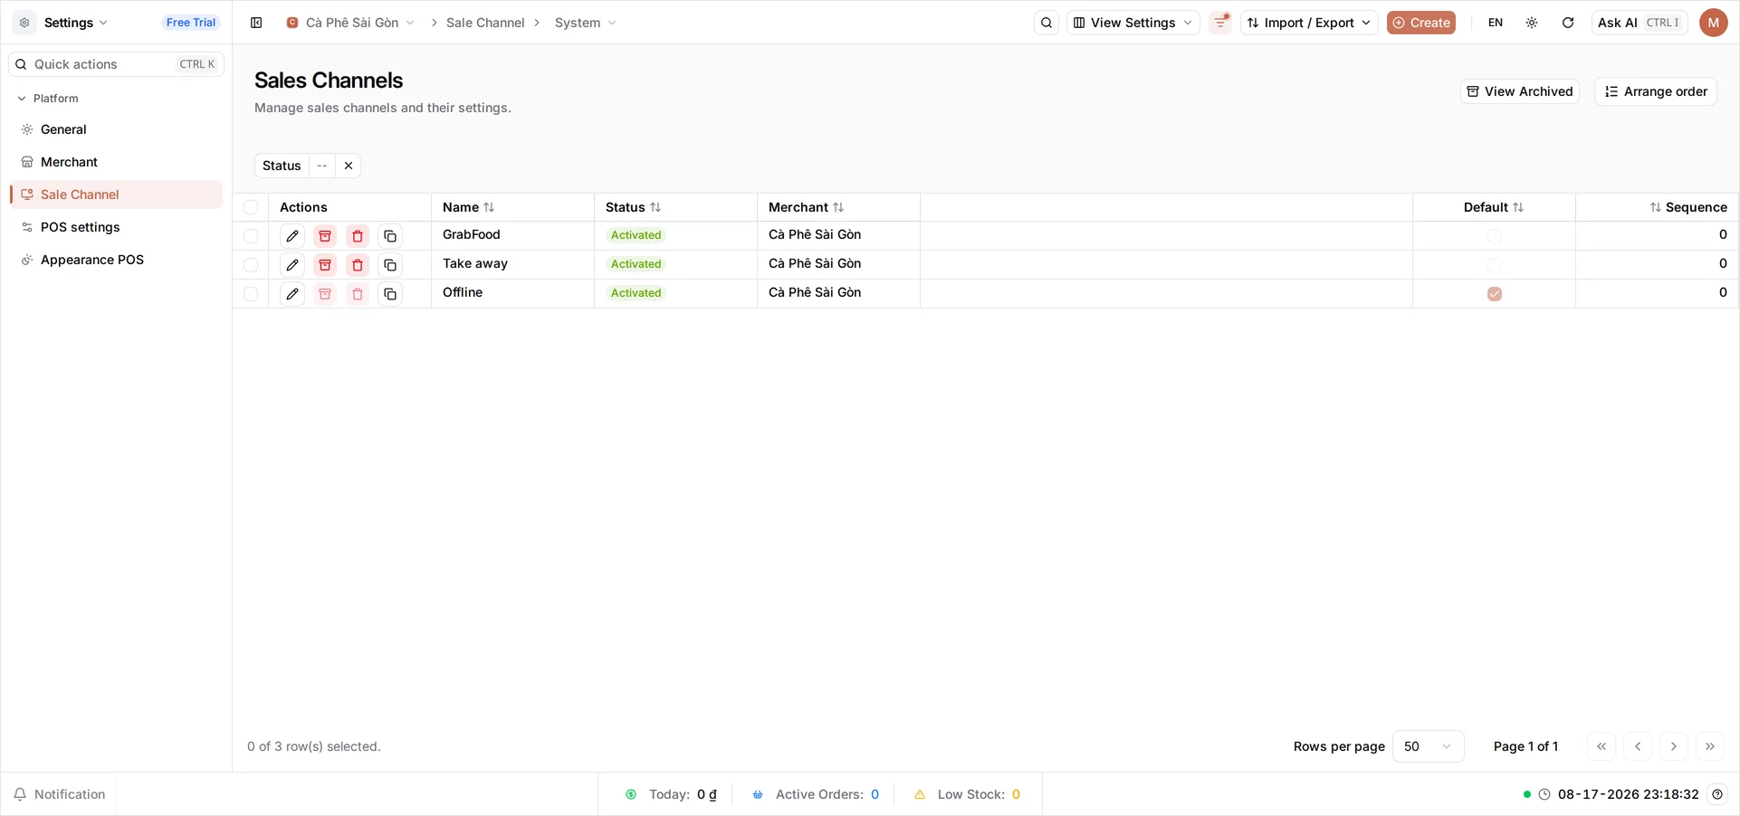
Task: Open Merchant settings in sidebar
Action: (116, 162)
